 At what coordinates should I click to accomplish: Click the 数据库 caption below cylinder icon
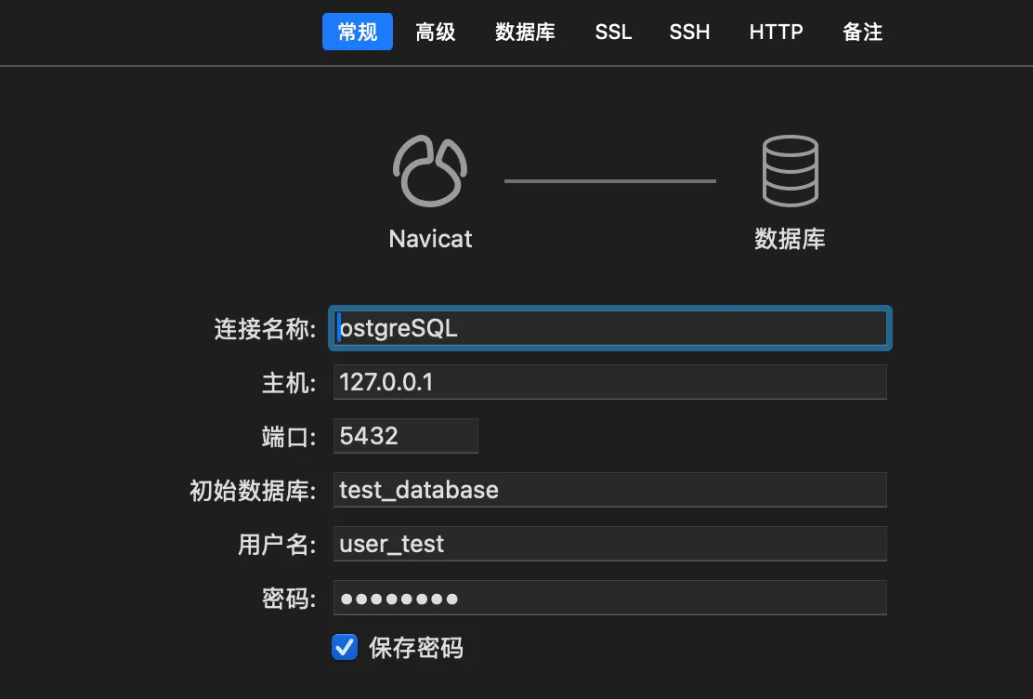coord(790,239)
